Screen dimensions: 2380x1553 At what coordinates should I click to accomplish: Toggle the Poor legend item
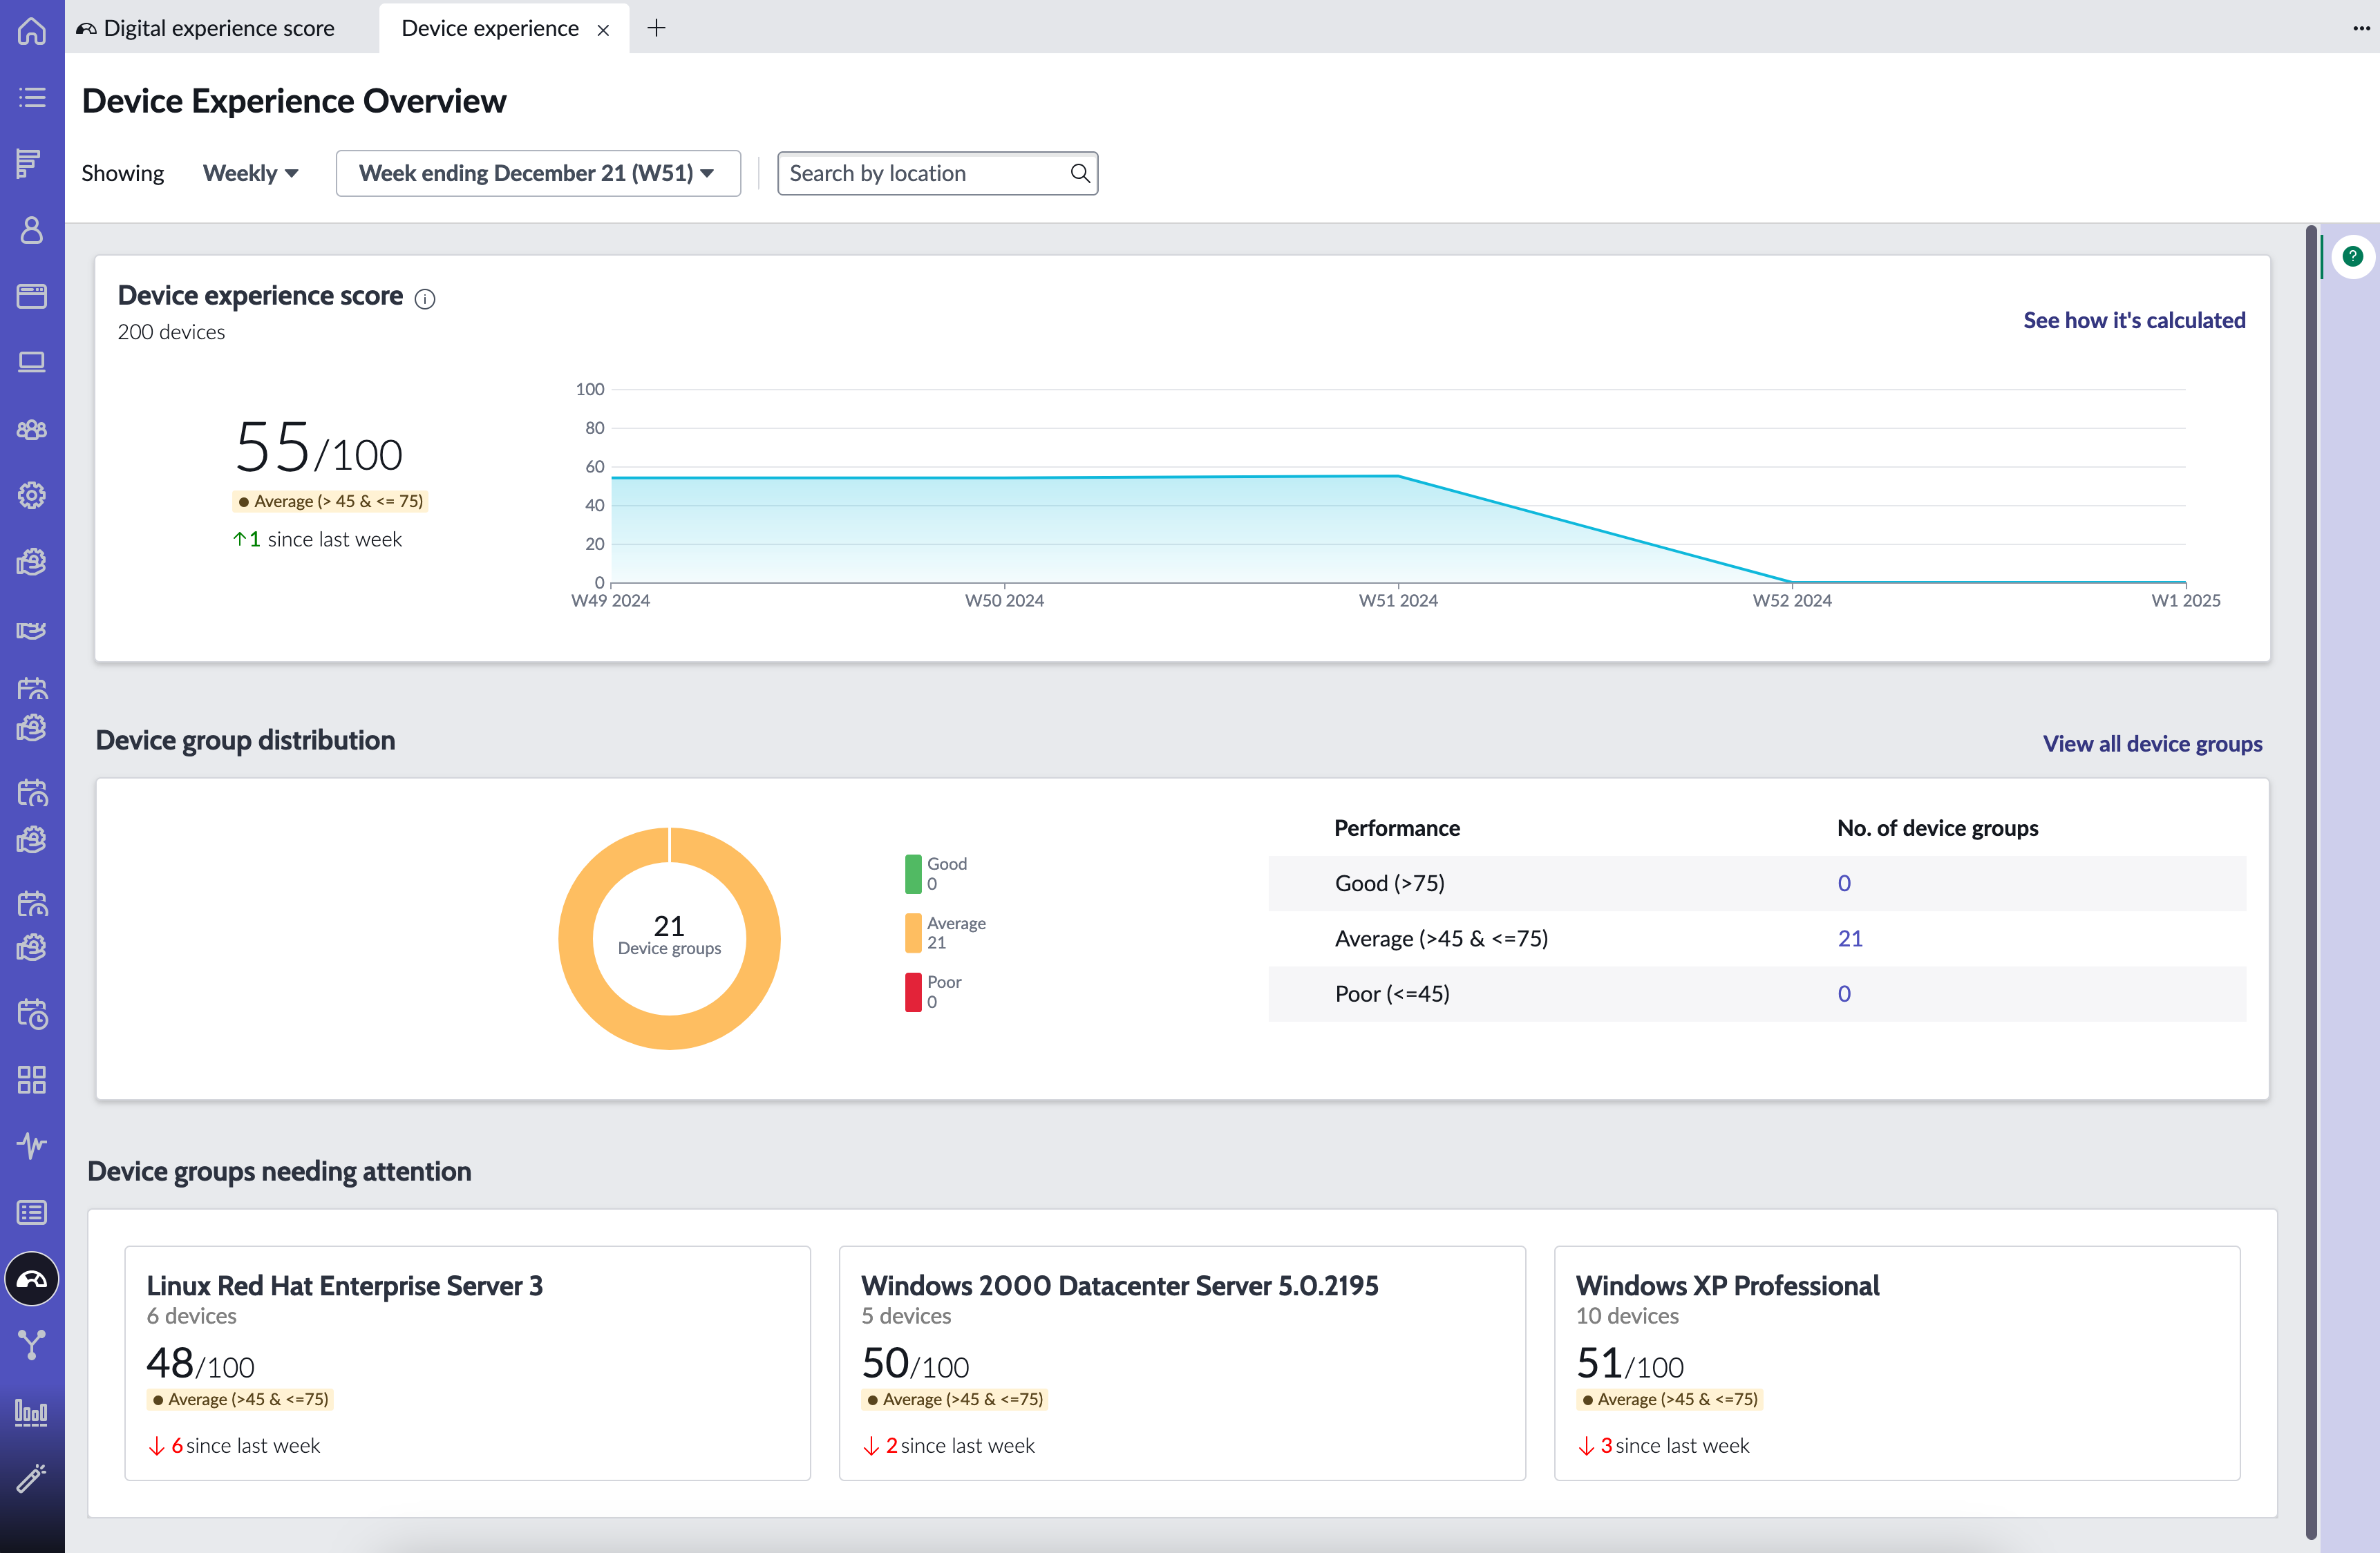[x=934, y=991]
